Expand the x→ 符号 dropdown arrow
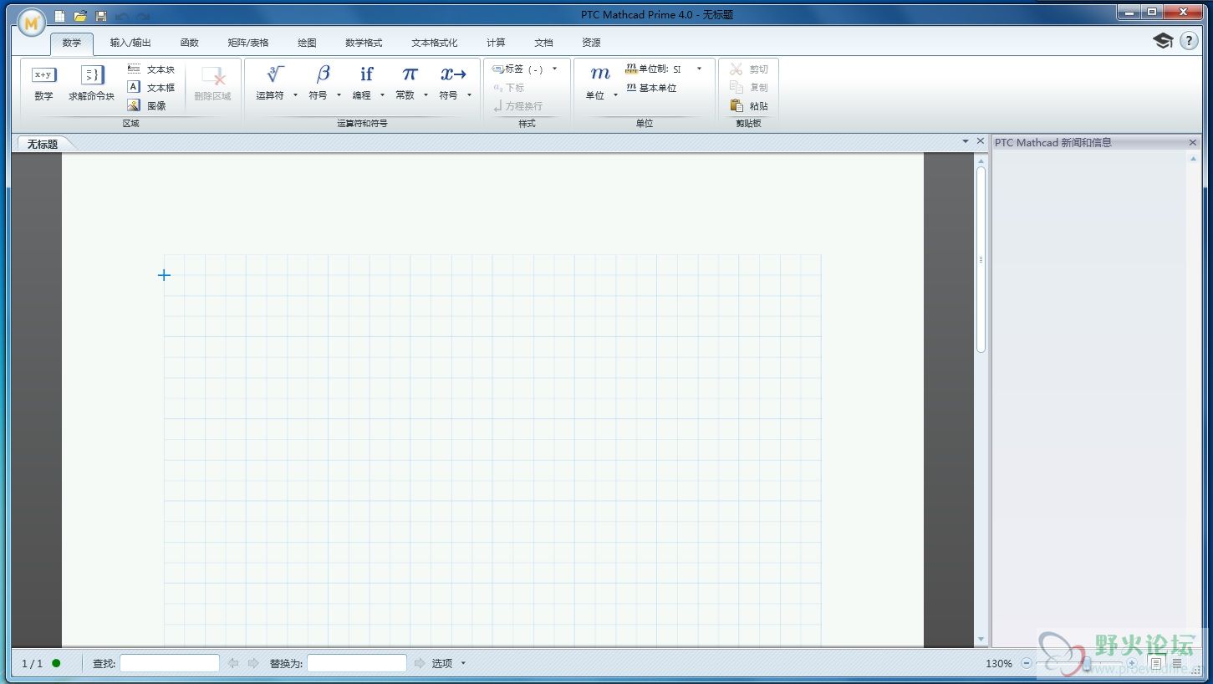Screen dimensions: 1213x684 469,95
